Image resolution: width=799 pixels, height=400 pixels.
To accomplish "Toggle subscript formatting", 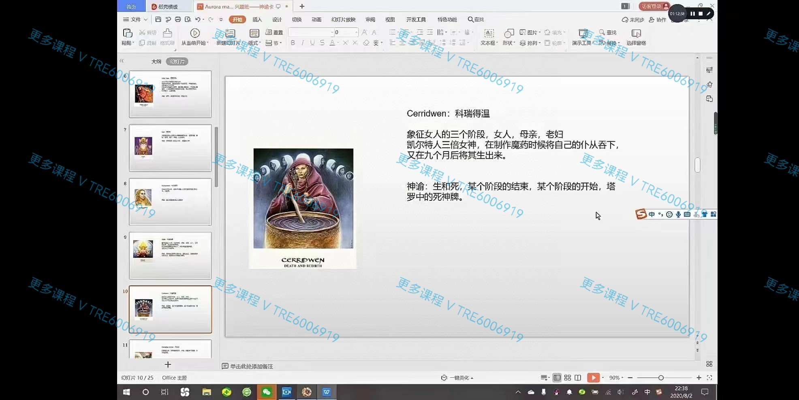I will point(355,43).
